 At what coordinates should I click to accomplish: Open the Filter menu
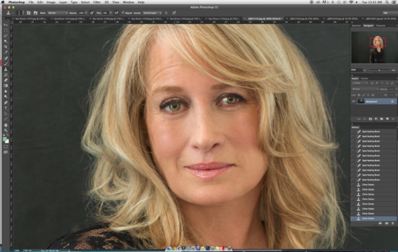click(97, 2)
